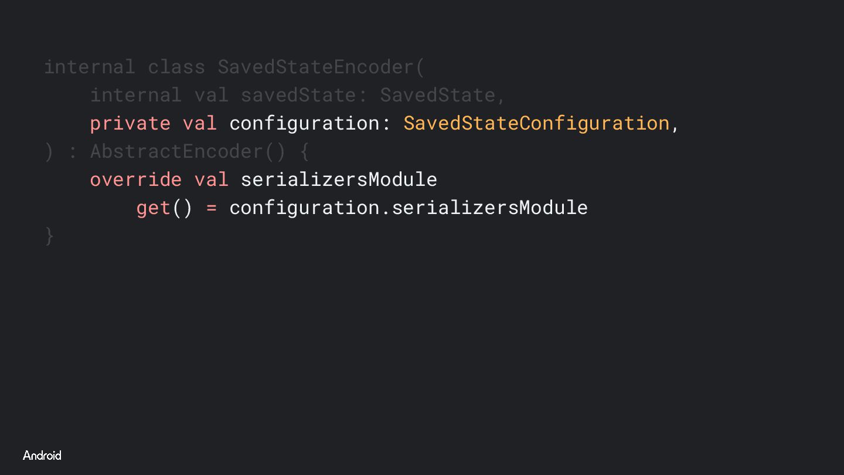Click the 'get' accessor keyword

153,208
